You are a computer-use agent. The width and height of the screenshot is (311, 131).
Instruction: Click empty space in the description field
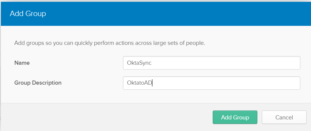(238, 83)
